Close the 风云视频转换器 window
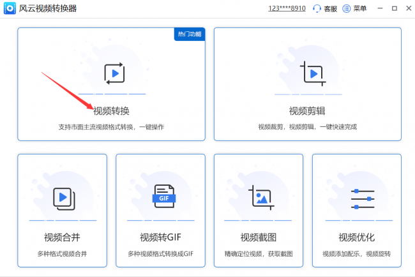Viewport: 415px width, 277px height. click(409, 8)
